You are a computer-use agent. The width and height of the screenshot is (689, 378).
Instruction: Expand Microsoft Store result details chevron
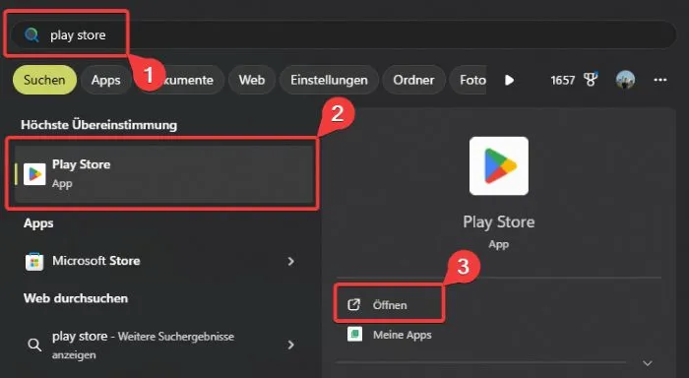(290, 262)
